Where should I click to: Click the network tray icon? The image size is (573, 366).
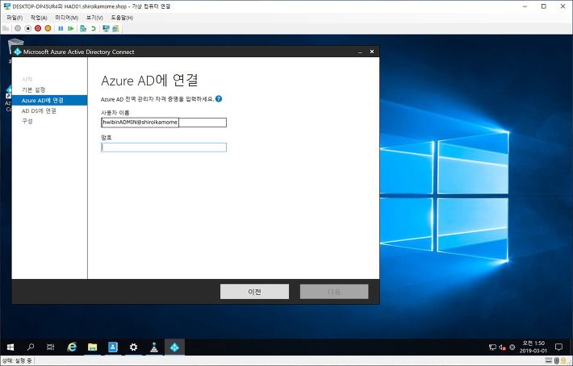click(x=492, y=347)
